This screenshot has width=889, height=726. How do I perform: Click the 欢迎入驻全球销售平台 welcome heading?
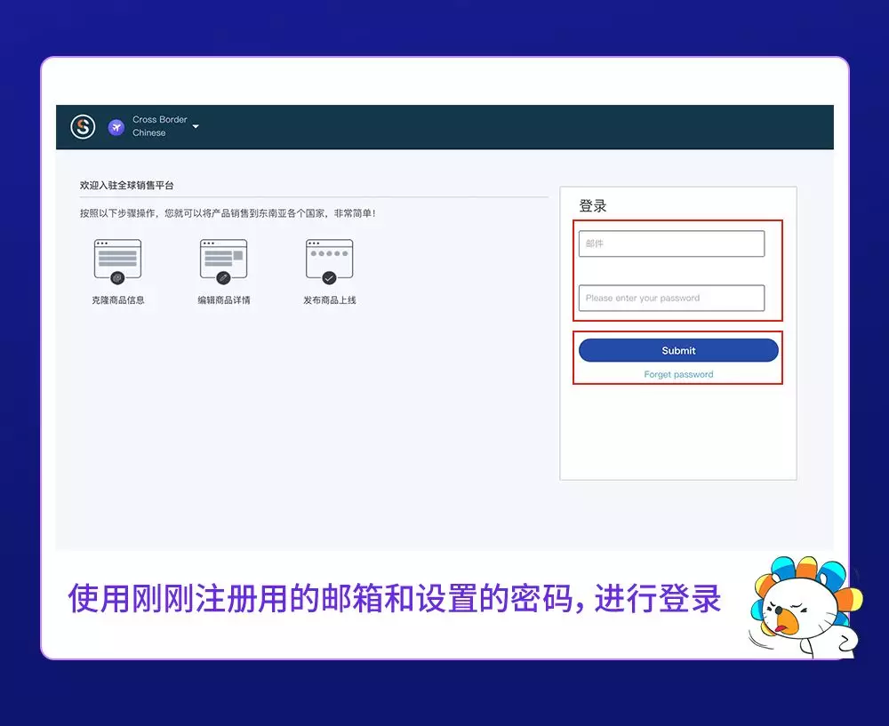point(127,184)
